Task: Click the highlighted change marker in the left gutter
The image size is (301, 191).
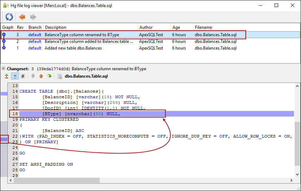Action: tap(4, 139)
